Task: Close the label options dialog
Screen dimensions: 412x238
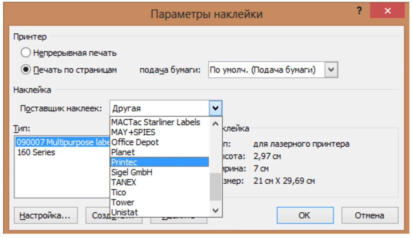Action: tap(387, 11)
